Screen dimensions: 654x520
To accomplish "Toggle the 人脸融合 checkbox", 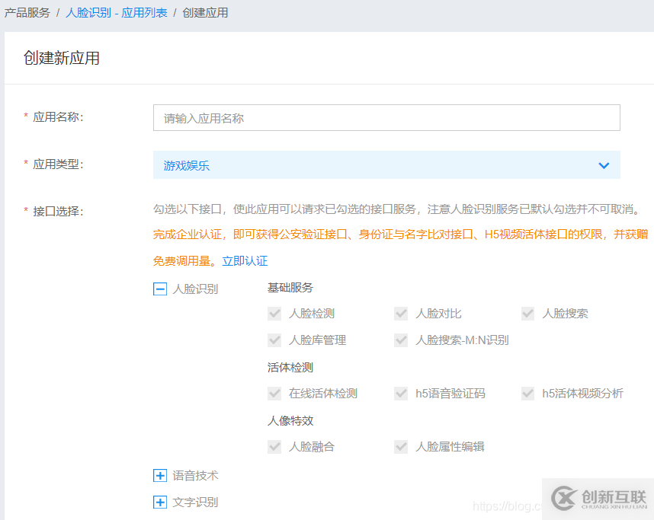I will click(274, 446).
